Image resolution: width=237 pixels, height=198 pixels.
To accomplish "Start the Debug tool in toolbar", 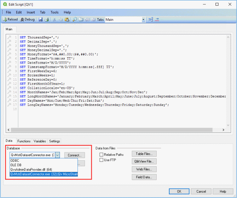I will coord(28,20).
